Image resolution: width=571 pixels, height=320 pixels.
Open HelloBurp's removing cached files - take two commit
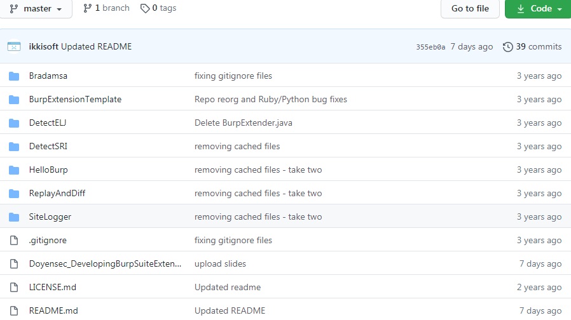click(x=258, y=170)
